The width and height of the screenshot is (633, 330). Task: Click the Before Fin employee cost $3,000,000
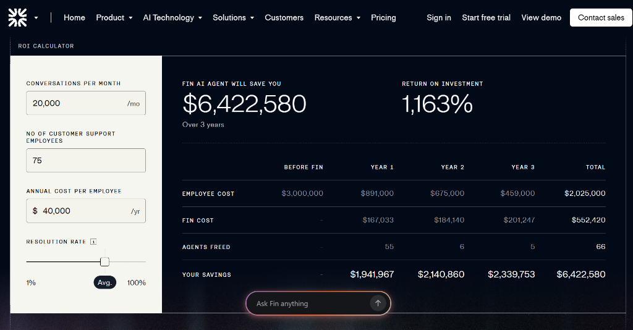(x=302, y=193)
